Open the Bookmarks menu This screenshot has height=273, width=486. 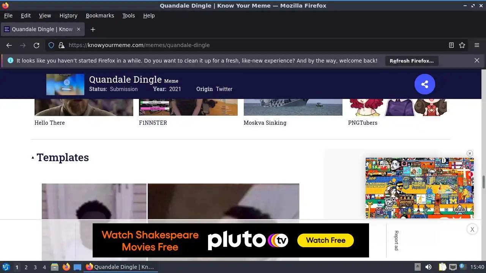click(x=100, y=16)
